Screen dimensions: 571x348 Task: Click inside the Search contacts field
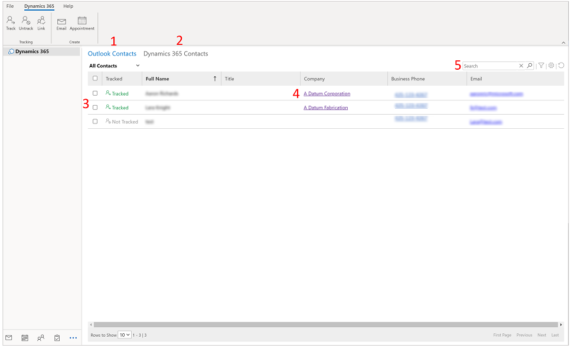[489, 66]
